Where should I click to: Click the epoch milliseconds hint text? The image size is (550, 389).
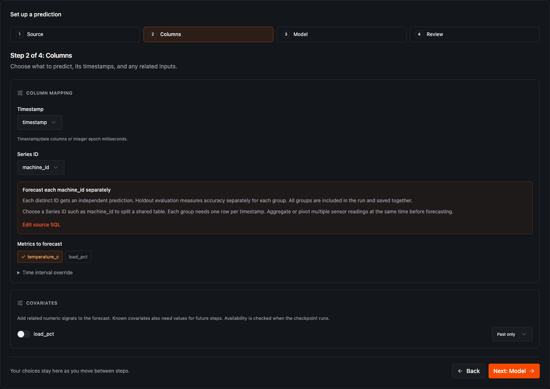(x=72, y=139)
